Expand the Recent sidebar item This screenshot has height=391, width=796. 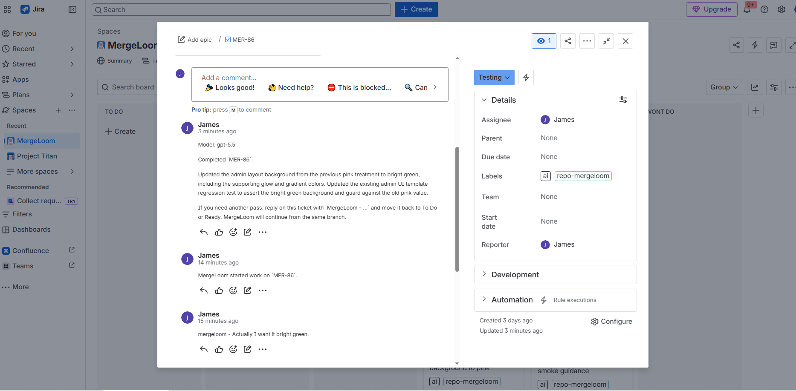(72, 49)
